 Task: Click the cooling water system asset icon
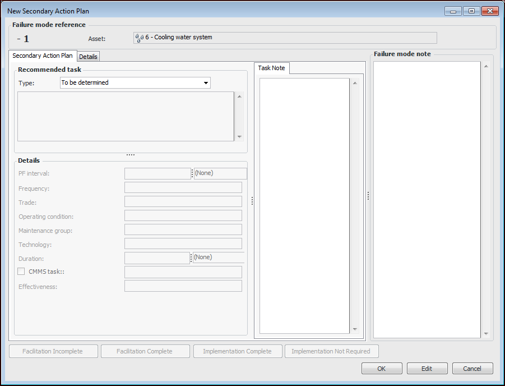[139, 38]
